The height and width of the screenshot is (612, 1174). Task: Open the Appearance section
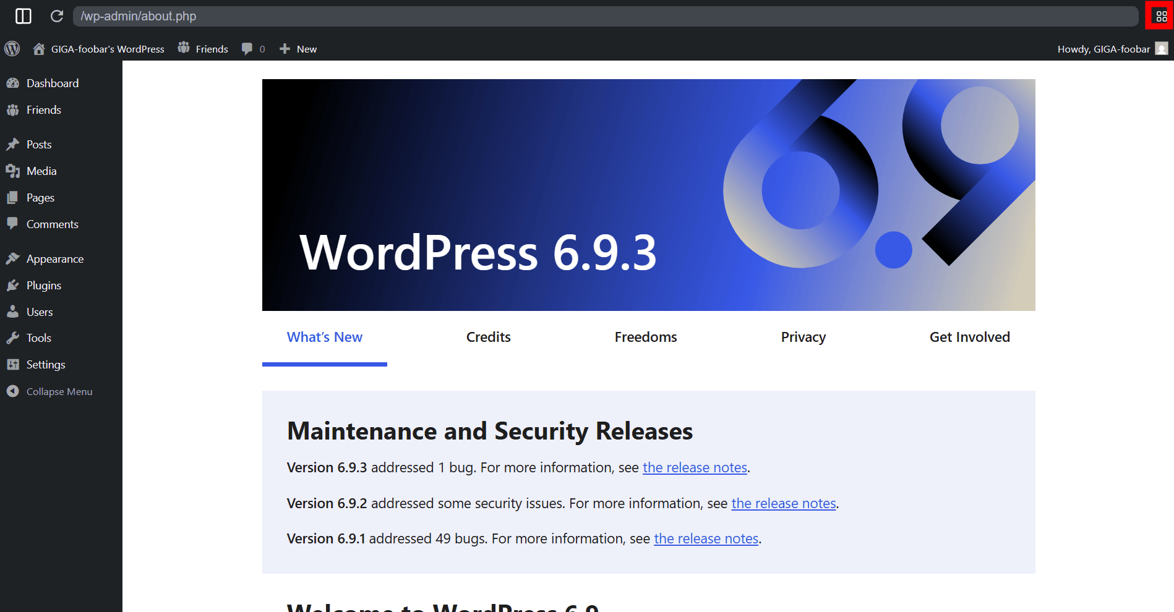tap(54, 259)
